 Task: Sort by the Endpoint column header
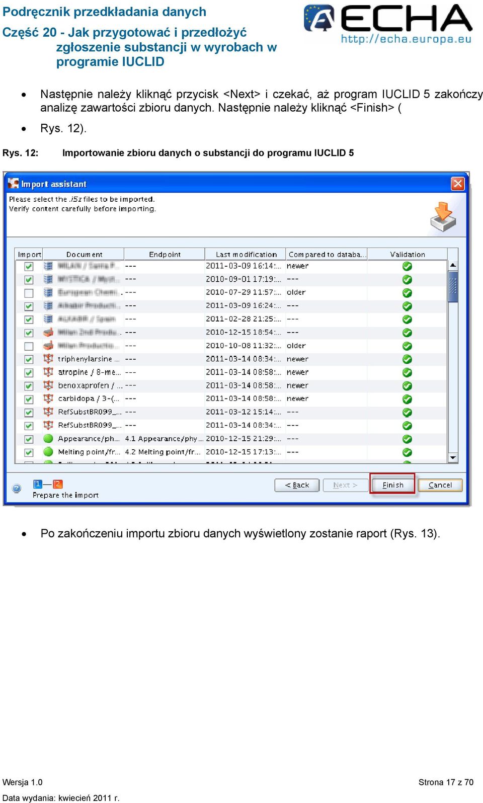coord(165,254)
